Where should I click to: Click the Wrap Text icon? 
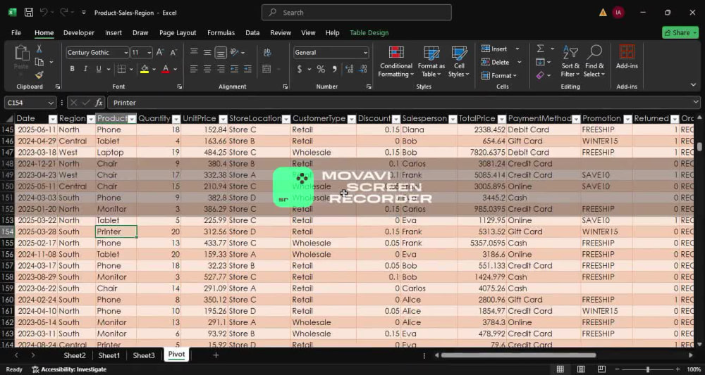tap(267, 53)
